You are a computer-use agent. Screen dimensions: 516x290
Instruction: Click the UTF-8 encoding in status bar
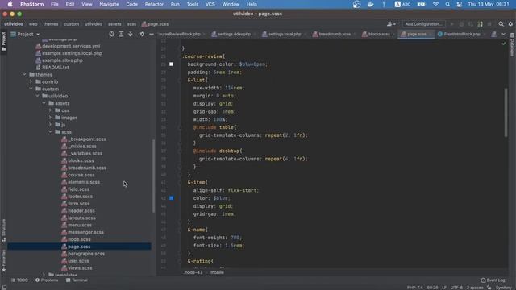pos(456,288)
